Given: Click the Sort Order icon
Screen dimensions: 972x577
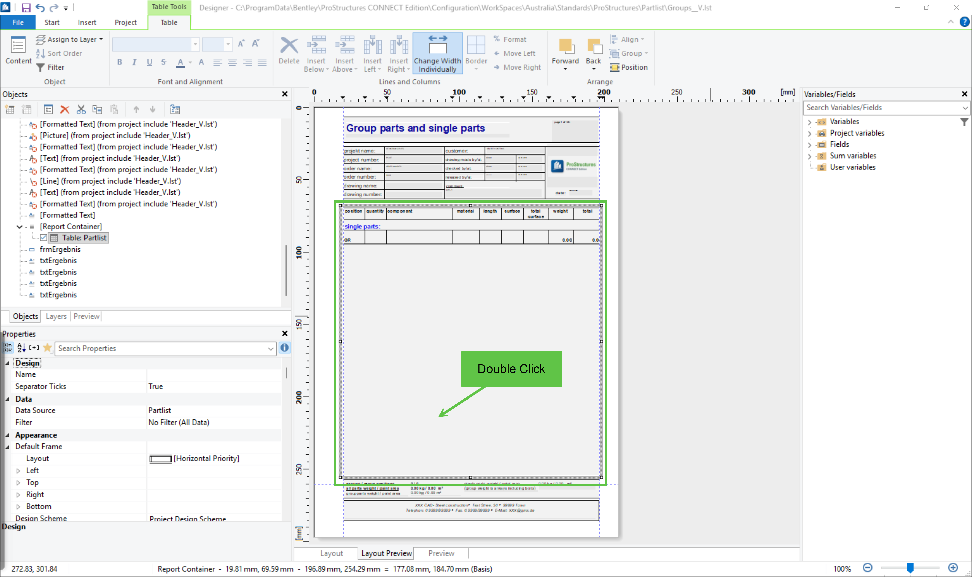Looking at the screenshot, I should 40,54.
